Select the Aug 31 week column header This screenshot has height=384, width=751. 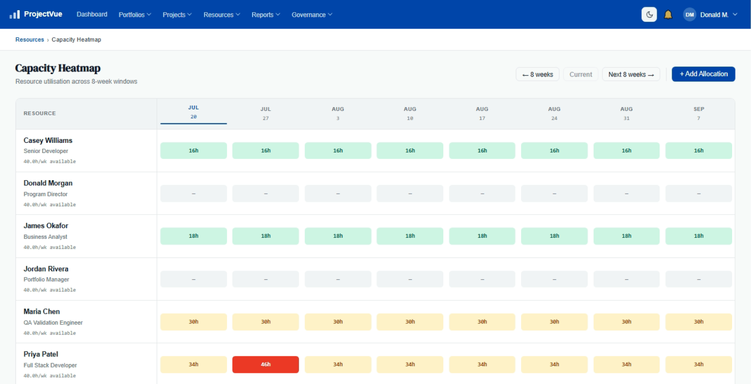pyautogui.click(x=627, y=113)
